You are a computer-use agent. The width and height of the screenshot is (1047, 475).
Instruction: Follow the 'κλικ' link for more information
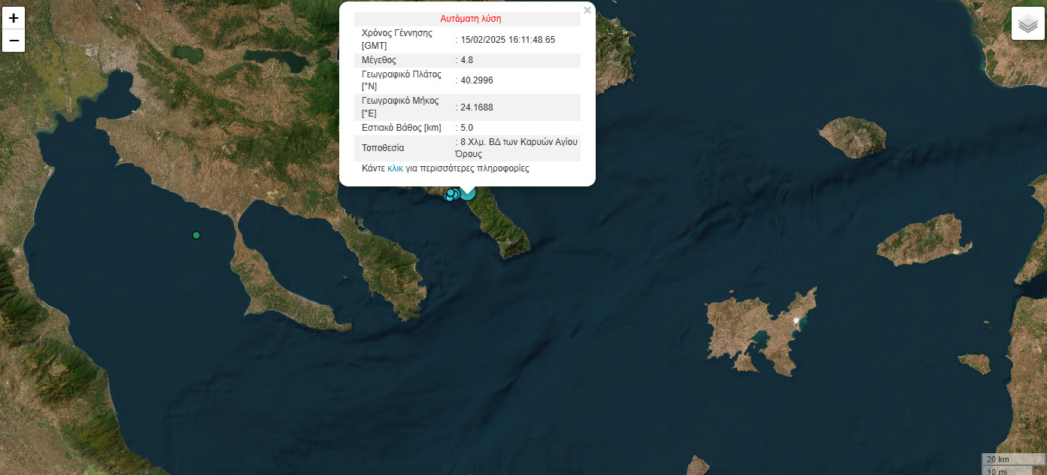pyautogui.click(x=395, y=168)
